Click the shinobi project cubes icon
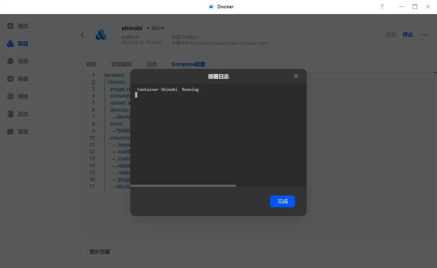437x268 pixels. [101, 35]
